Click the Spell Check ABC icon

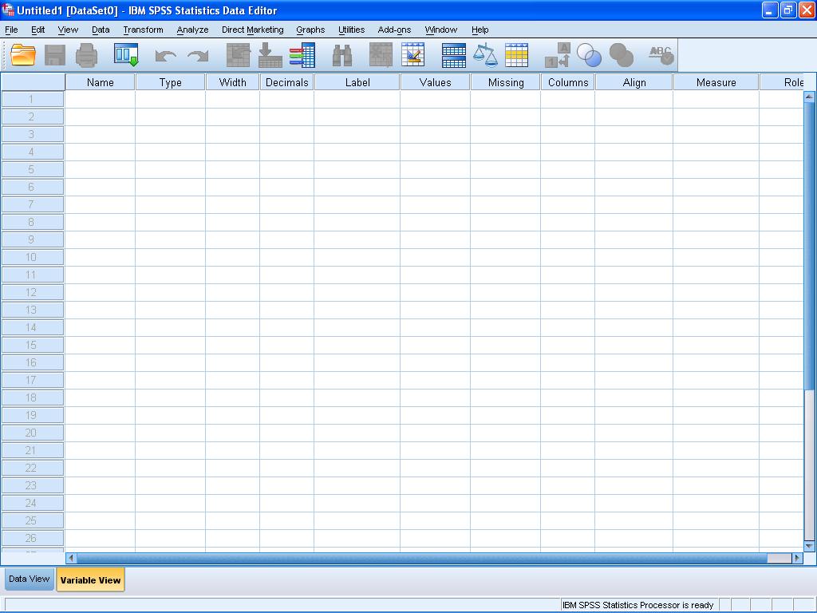[x=661, y=55]
